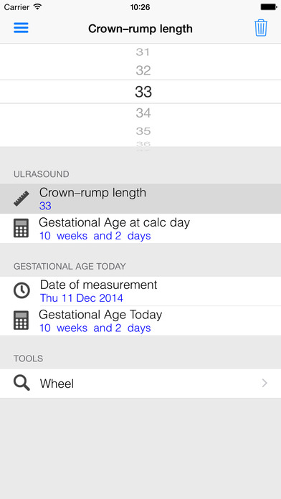Click calculator icon for Gestational Age Today

[x=21, y=320]
